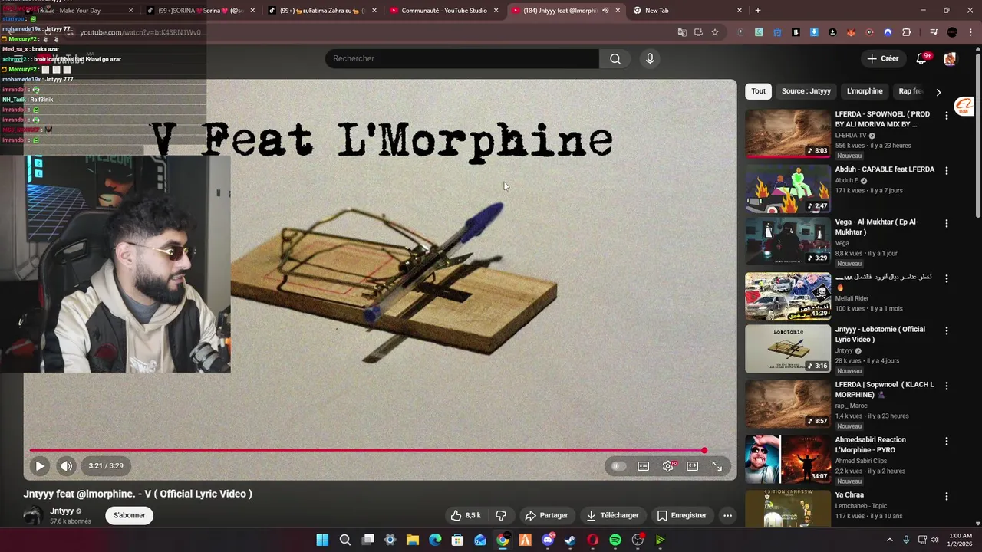Image resolution: width=982 pixels, height=552 pixels.
Task: Open the Abduh - CAPABLE feat LFERDA title
Action: [885, 169]
